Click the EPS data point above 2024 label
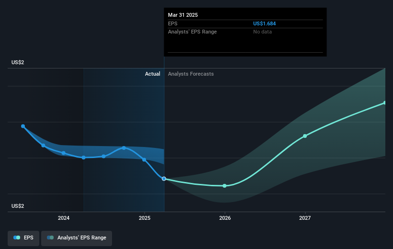This screenshot has height=249, width=393. coord(63,153)
